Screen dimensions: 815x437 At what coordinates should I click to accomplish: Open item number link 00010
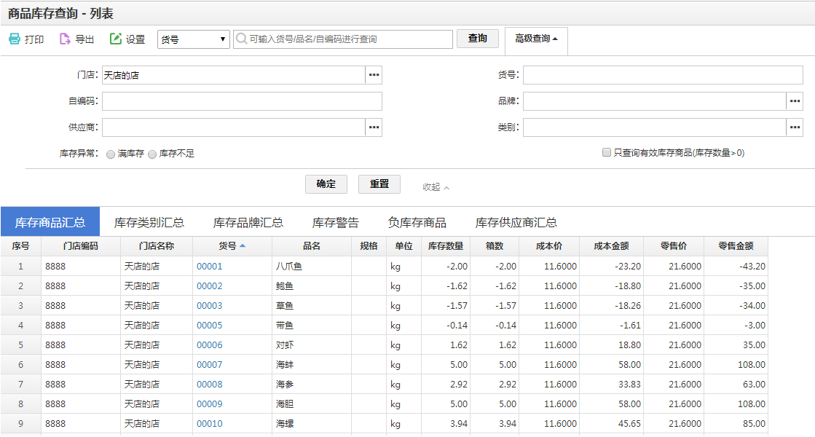tap(210, 423)
